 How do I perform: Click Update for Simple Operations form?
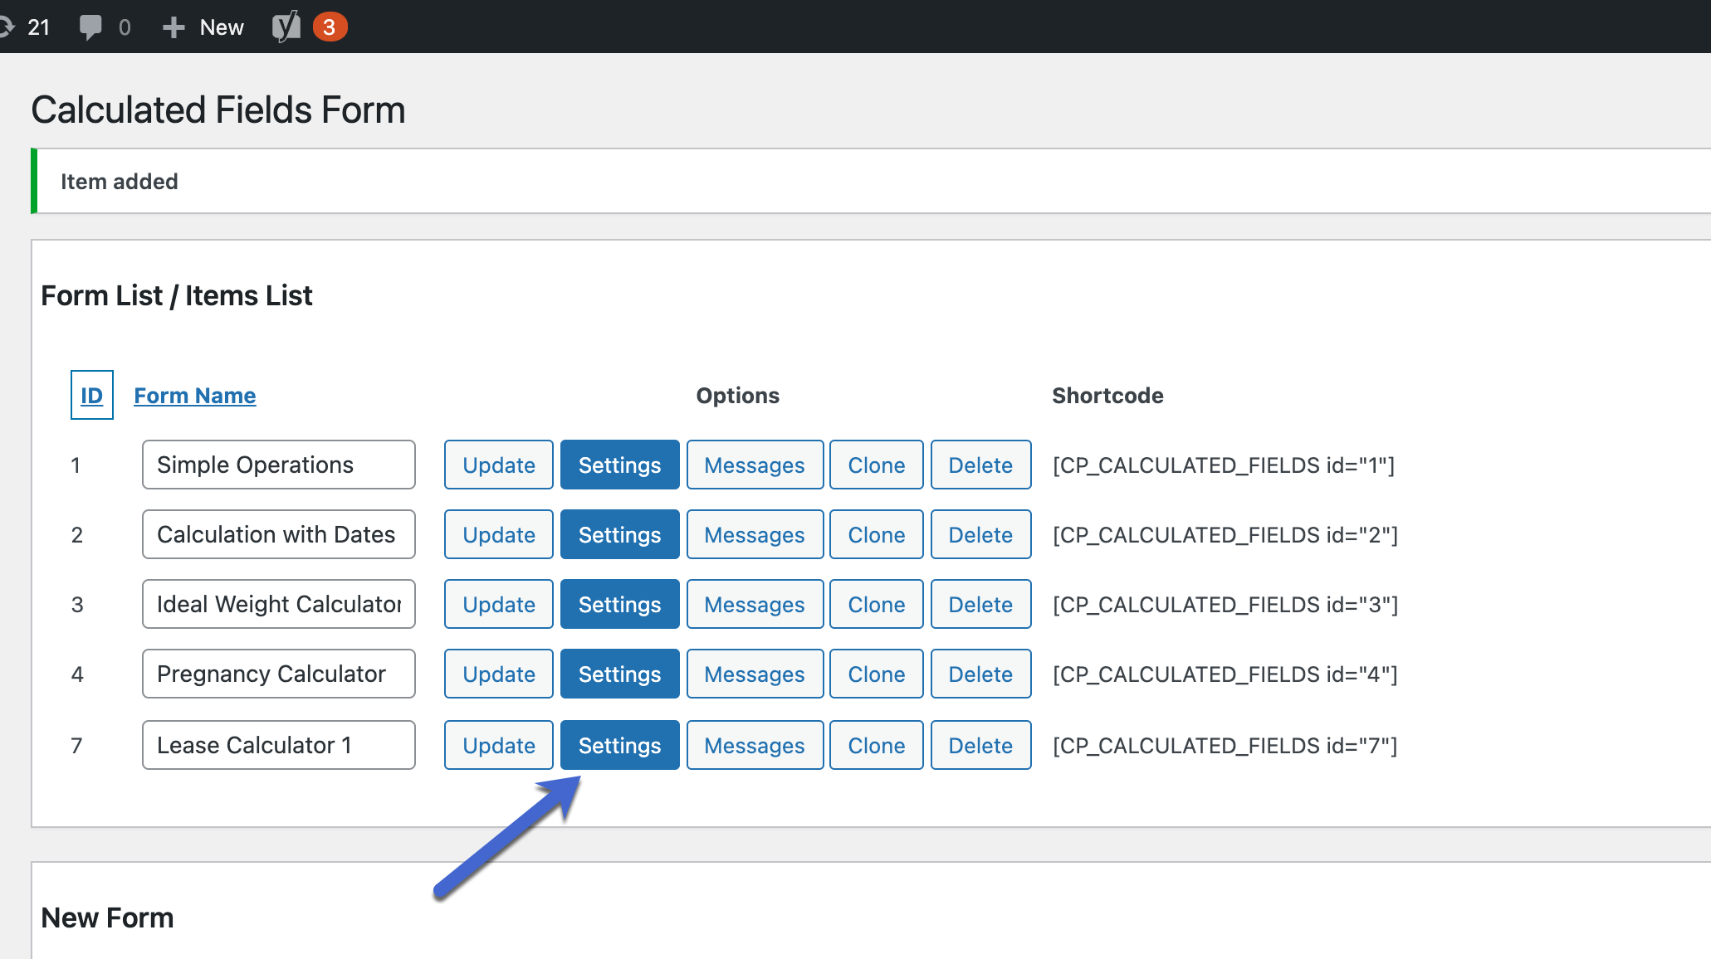[x=498, y=465]
